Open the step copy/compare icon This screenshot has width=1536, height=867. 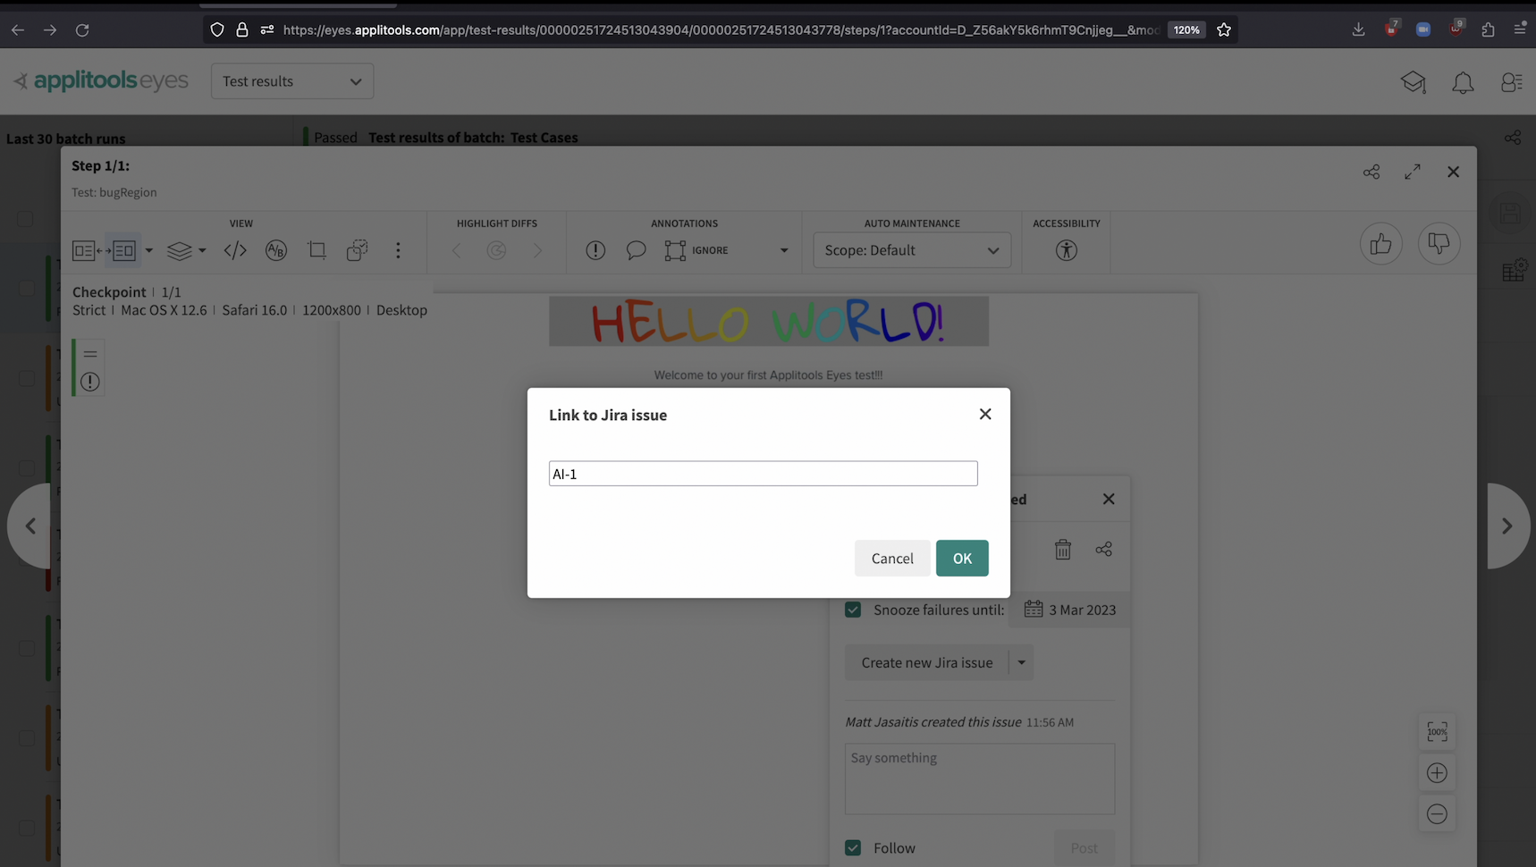[357, 250]
